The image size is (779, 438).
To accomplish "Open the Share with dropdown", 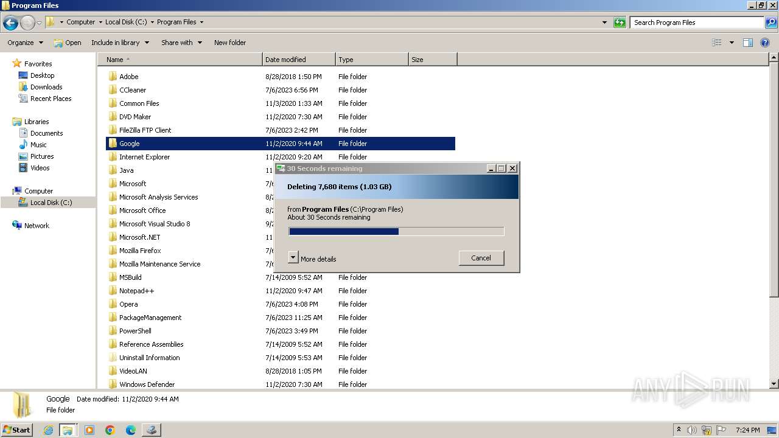I will click(x=181, y=43).
